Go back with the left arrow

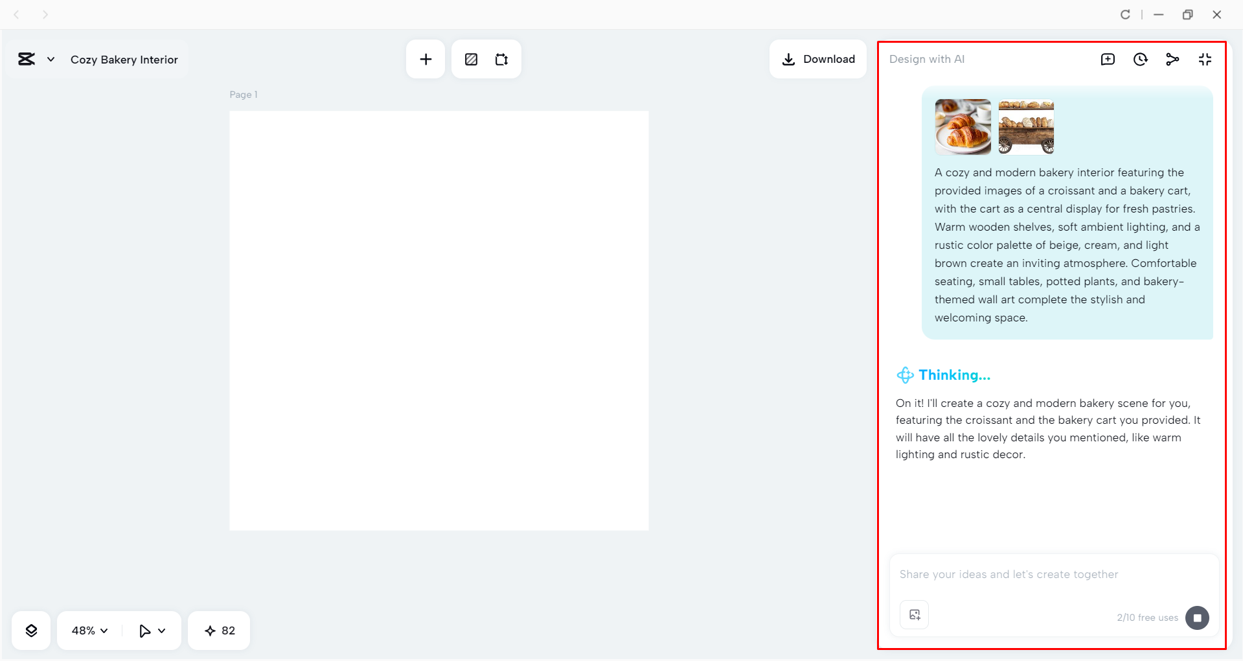pos(17,14)
